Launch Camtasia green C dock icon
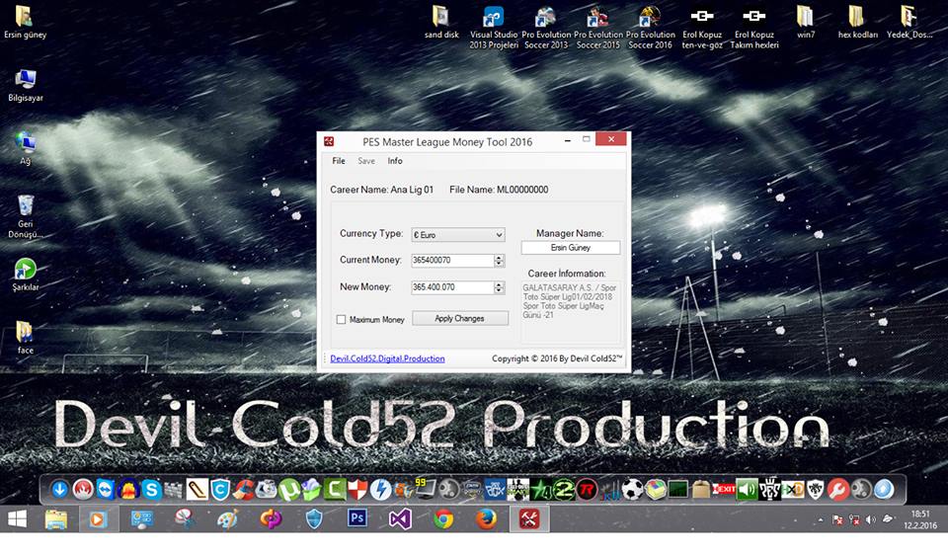 [335, 489]
